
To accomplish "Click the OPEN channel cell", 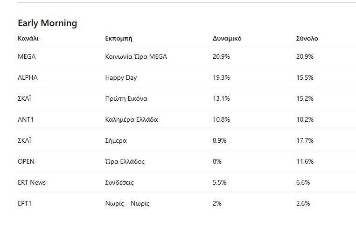I will (x=26, y=161).
